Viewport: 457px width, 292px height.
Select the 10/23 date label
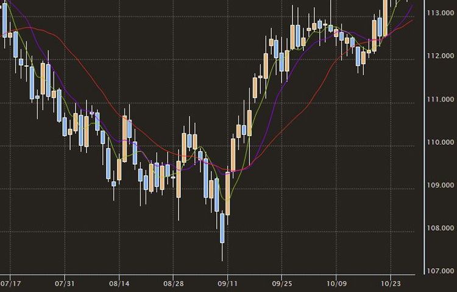point(389,283)
